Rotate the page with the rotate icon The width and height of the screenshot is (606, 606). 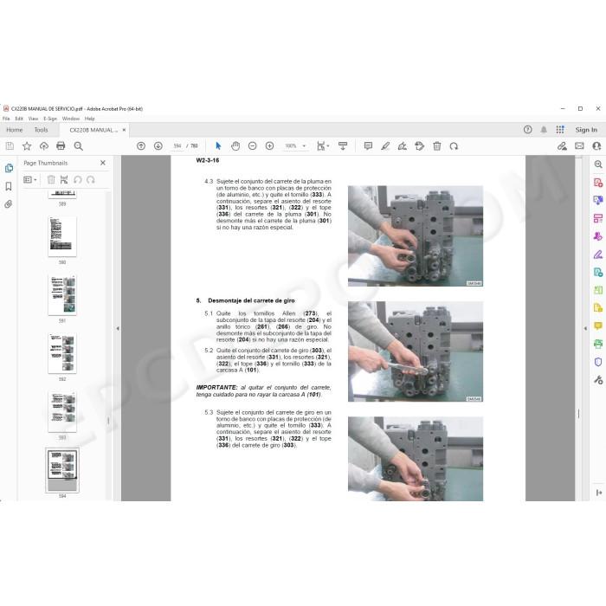tap(455, 146)
